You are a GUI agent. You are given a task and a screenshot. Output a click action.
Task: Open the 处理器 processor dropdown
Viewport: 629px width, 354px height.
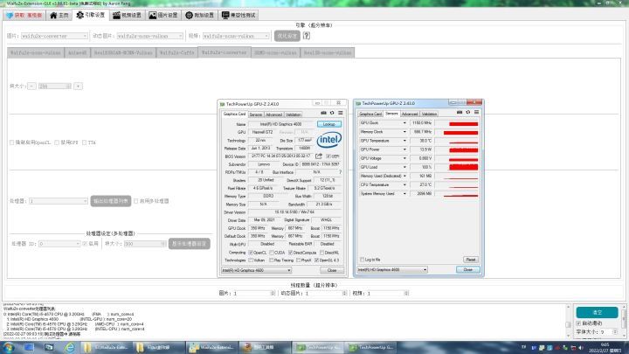click(59, 201)
